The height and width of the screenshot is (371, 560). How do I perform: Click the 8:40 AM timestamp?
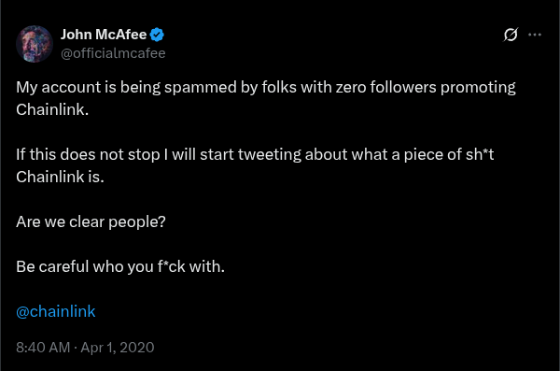click(x=43, y=348)
